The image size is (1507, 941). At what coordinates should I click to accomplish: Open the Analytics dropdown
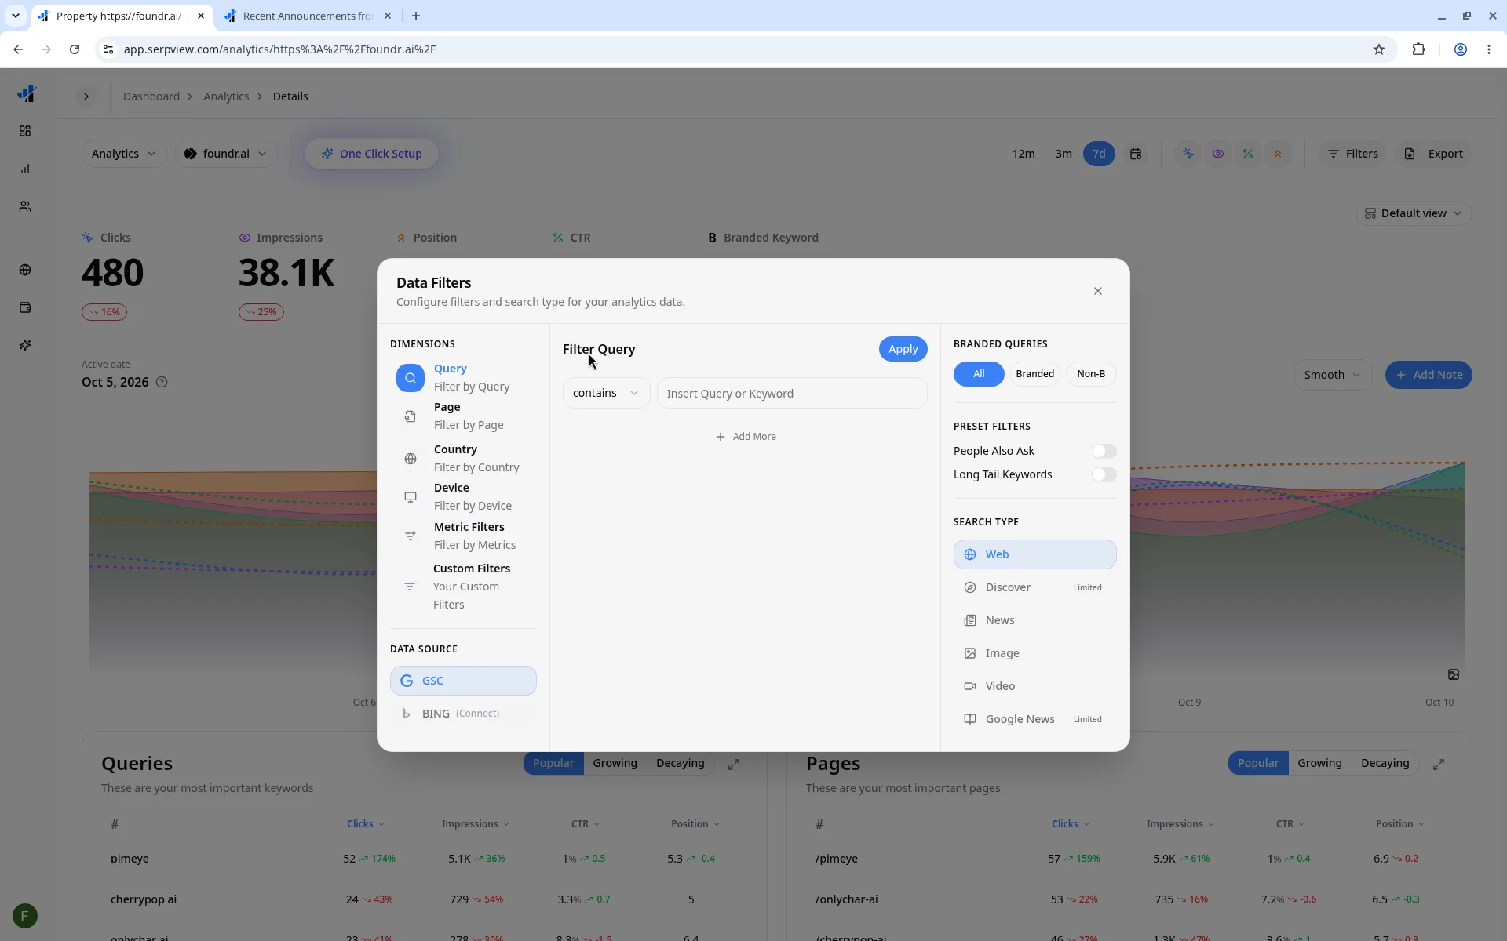(124, 154)
